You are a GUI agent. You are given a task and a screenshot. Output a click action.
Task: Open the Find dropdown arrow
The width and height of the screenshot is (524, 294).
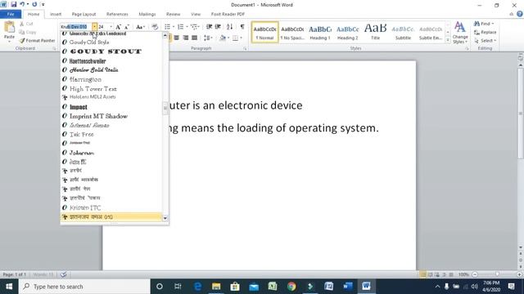point(493,24)
